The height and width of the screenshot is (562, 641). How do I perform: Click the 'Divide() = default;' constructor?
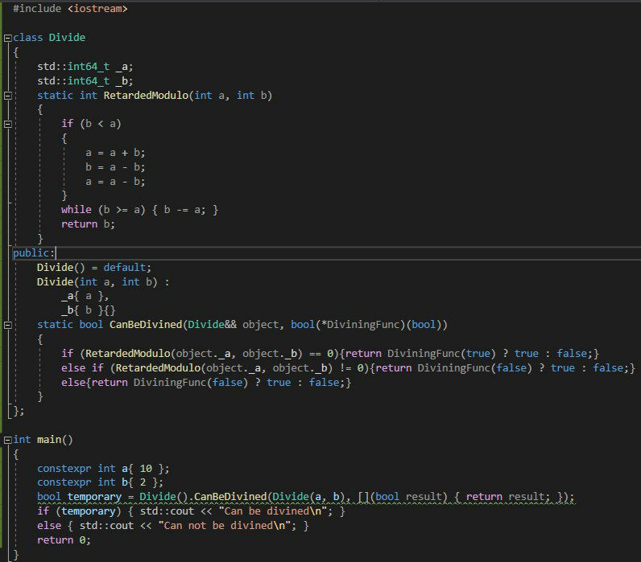[x=94, y=268]
